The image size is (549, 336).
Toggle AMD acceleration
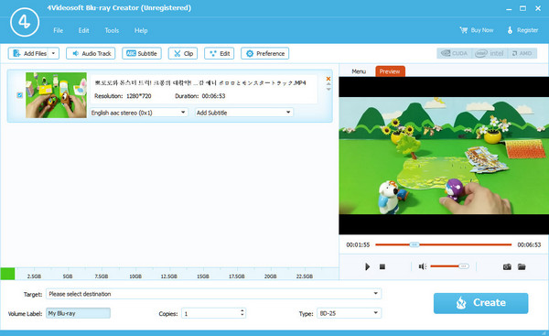(x=522, y=53)
